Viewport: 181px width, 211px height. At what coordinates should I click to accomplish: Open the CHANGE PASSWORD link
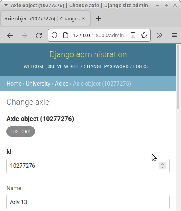(106, 66)
